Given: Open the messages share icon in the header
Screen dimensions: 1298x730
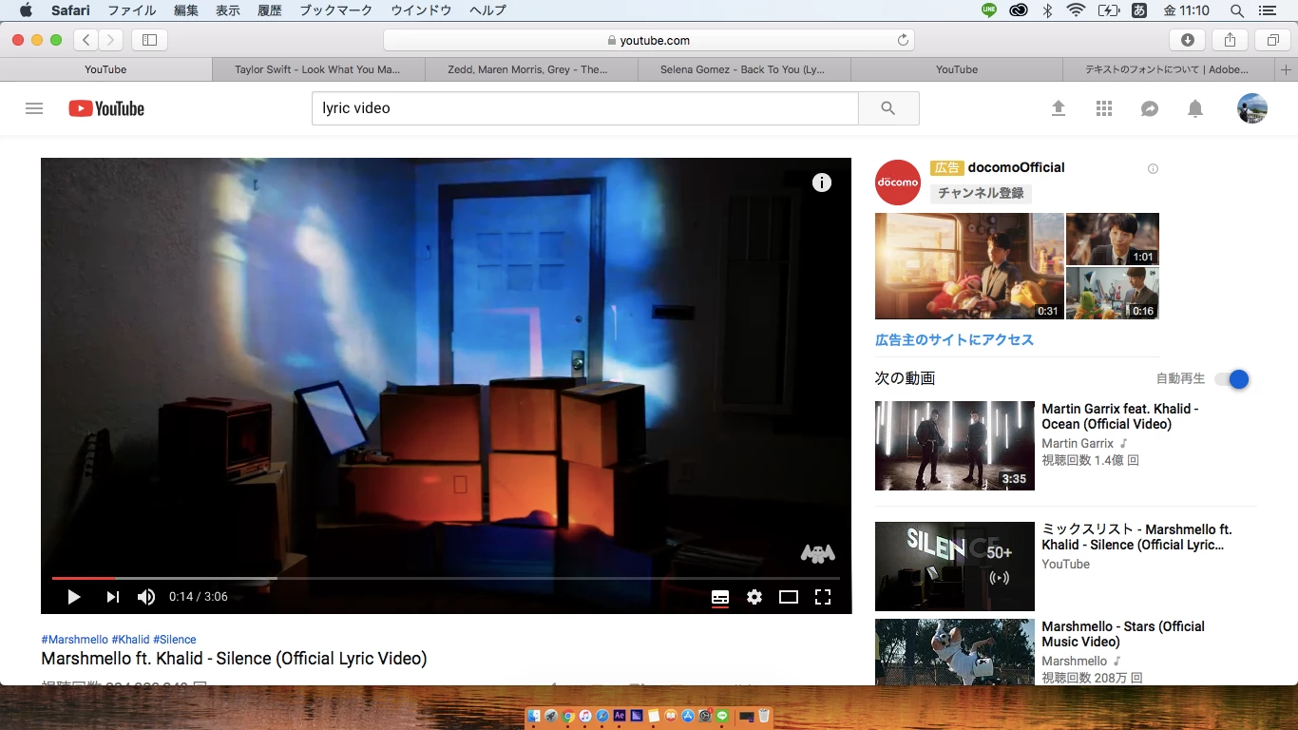Looking at the screenshot, I should click(1150, 109).
